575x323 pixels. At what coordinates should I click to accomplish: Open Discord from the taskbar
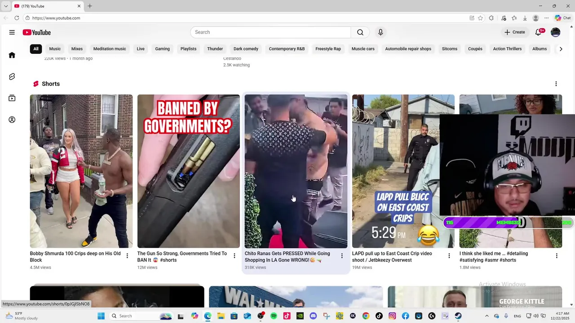click(313, 316)
